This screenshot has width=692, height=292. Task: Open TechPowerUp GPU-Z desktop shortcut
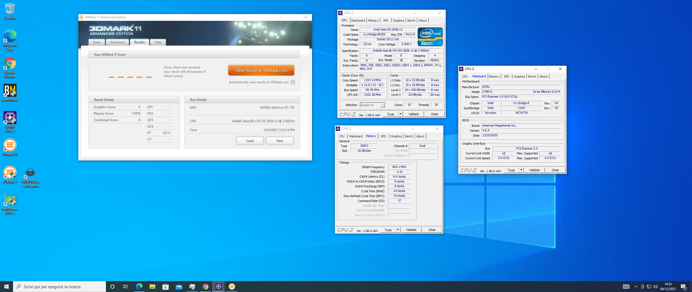(10, 204)
